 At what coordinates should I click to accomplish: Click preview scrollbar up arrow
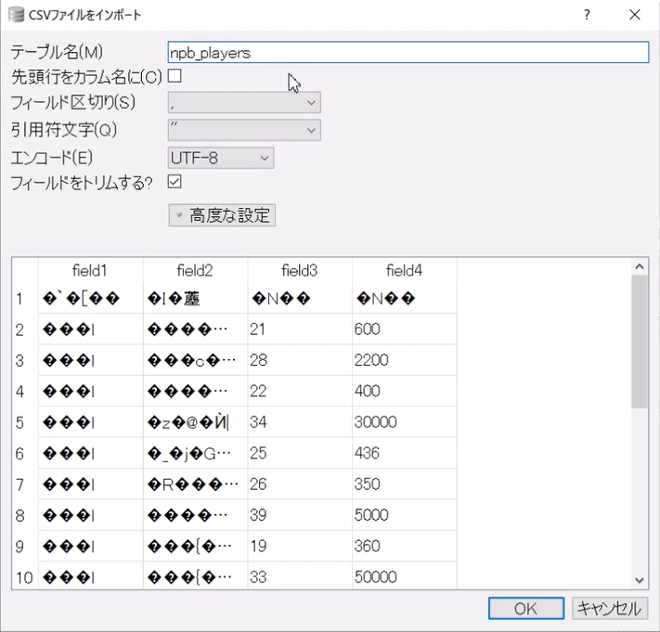(x=640, y=266)
